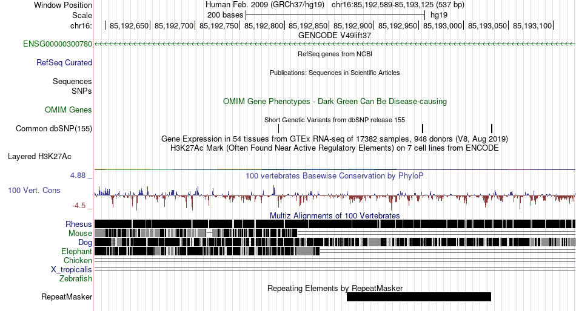The height and width of the screenshot is (311, 576).
Task: Click 100 vertebrates Basewise Conservation by PhyloP
Action: (x=335, y=175)
